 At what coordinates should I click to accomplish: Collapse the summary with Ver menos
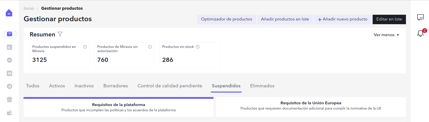pos(386,35)
